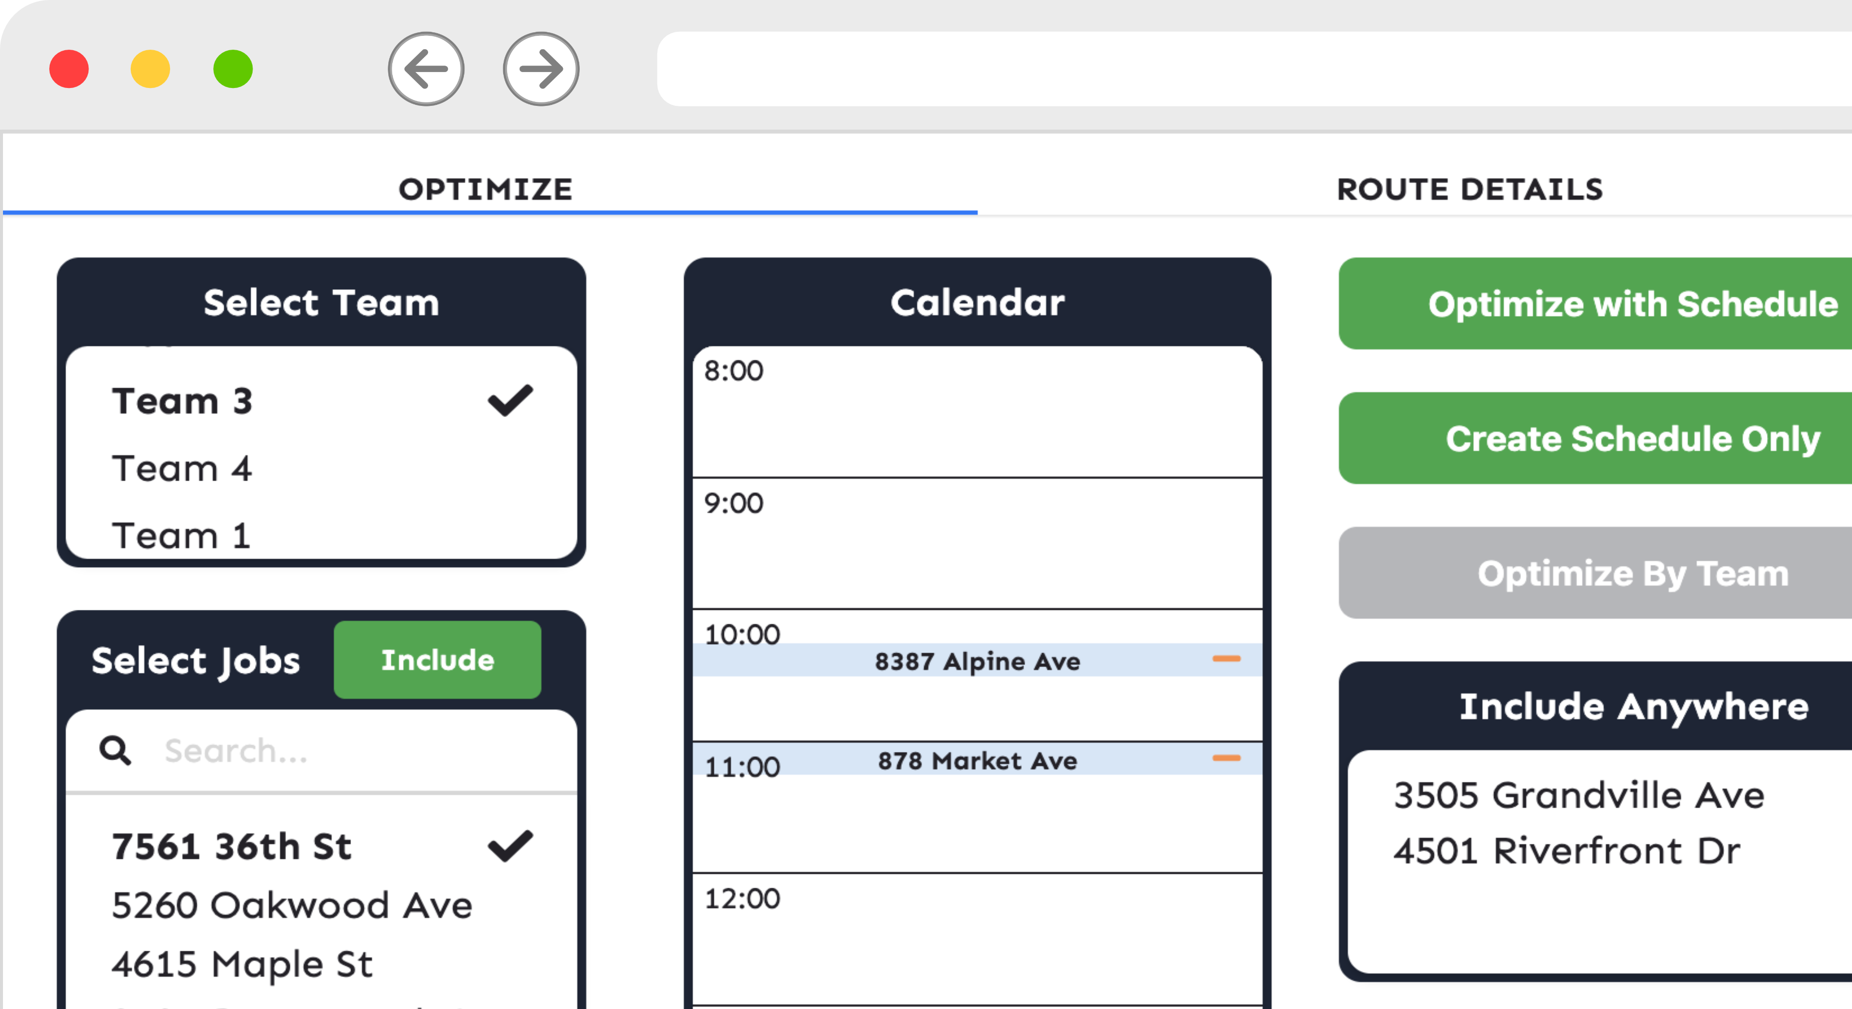Screen dimensions: 1852x1009
Task: Choose 4615 Maple St job
Action: (321, 964)
